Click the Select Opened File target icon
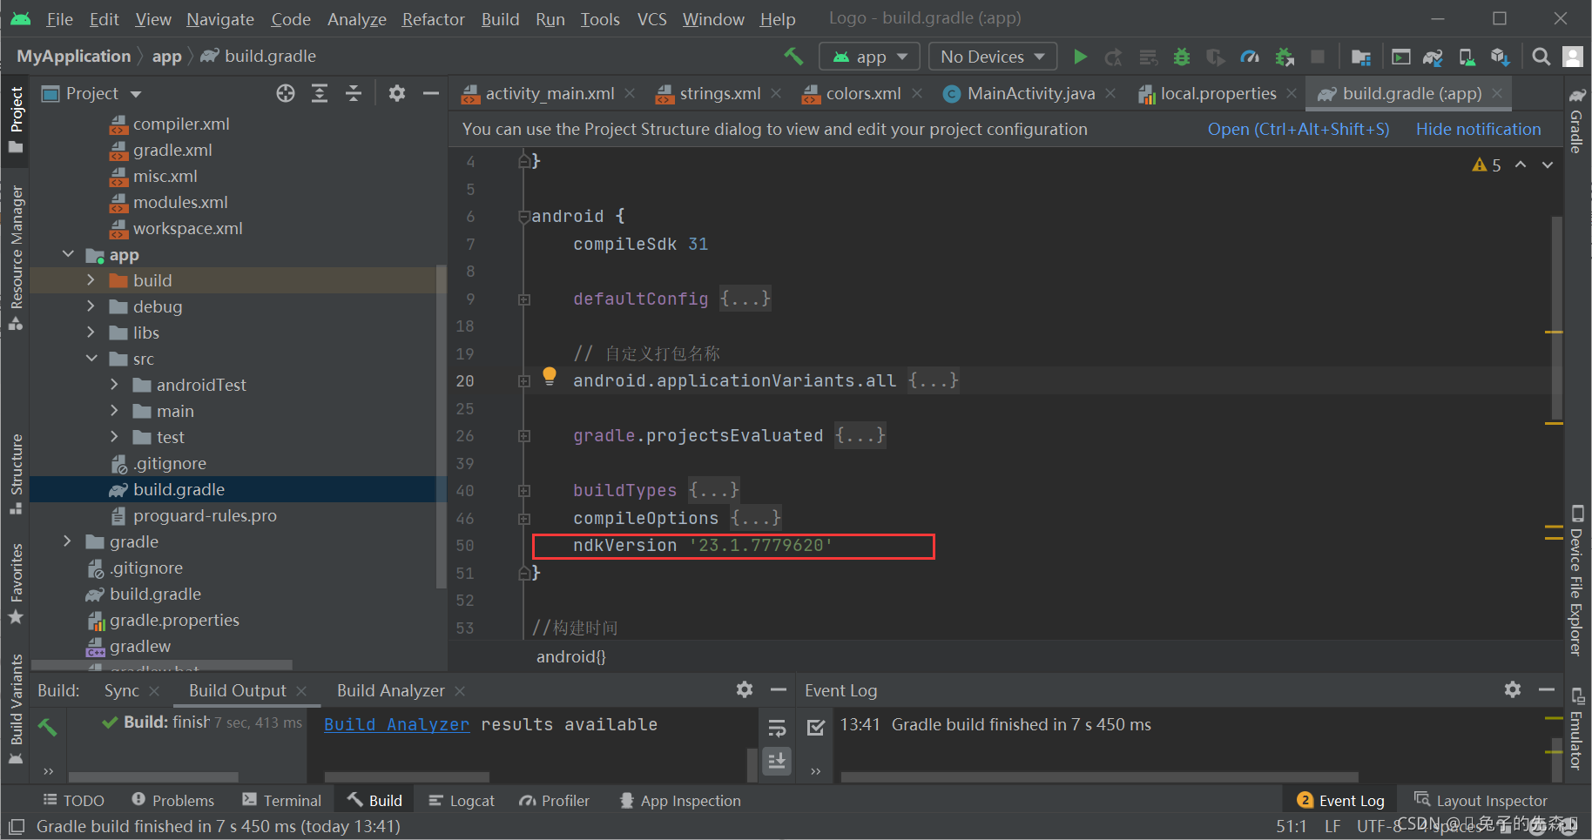Viewport: 1592px width, 840px height. click(x=286, y=93)
